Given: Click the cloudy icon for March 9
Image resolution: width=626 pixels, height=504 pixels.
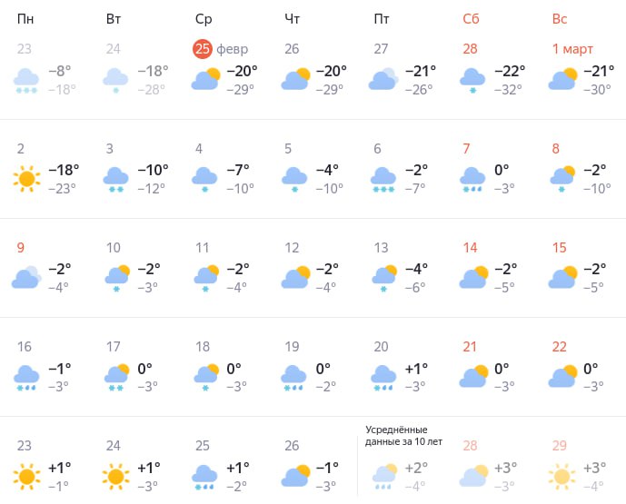Looking at the screenshot, I should click(x=26, y=277).
